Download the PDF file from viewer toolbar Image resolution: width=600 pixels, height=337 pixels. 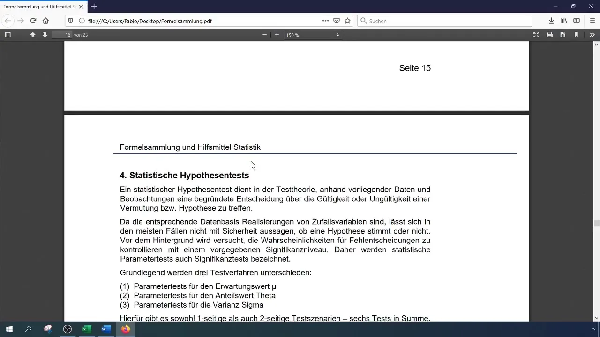coord(562,35)
